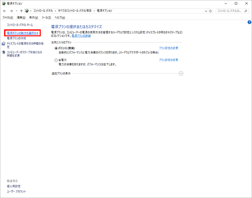Open help via blue question icon
The height and width of the screenshot is (198, 252).
pos(249,22)
